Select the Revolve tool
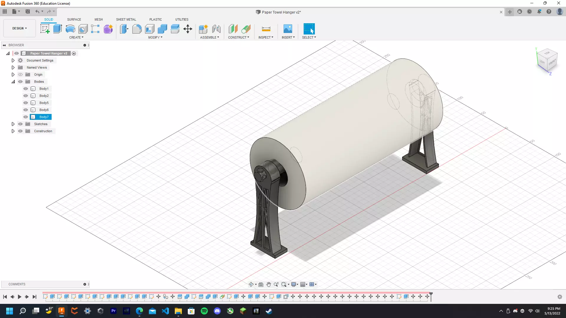The width and height of the screenshot is (566, 318). point(70,29)
